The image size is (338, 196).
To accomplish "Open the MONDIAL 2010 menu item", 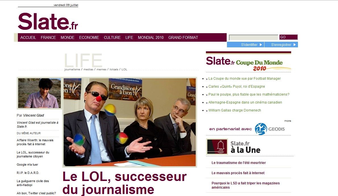I will 151,37.
